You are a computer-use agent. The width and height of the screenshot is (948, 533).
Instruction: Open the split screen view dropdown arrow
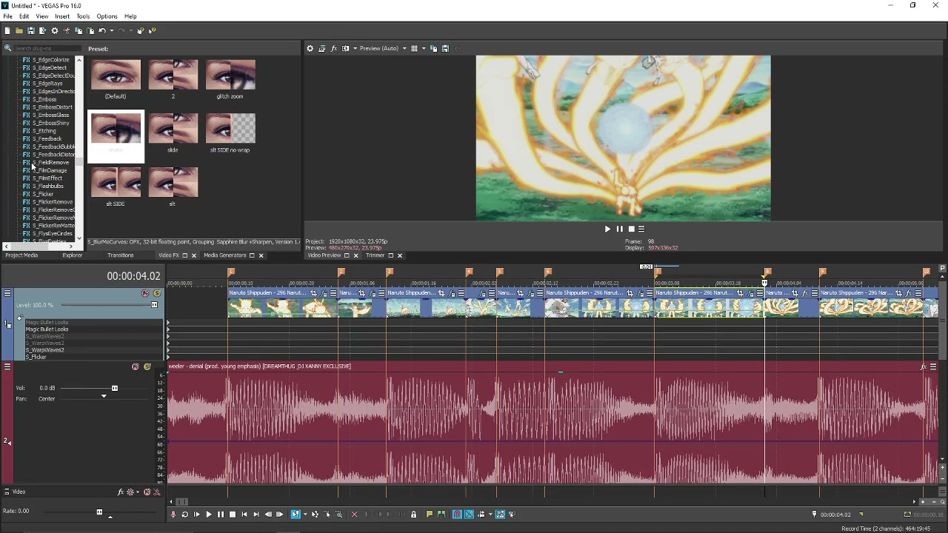tap(355, 48)
